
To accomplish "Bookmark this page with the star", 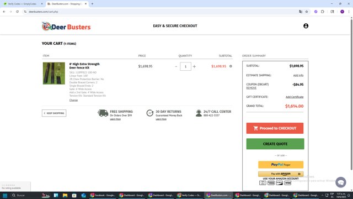I will tap(307, 12).
